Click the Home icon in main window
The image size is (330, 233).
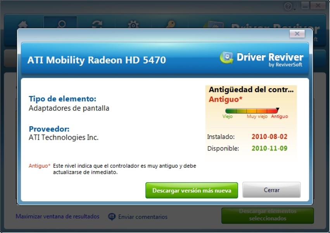pyautogui.click(x=23, y=24)
